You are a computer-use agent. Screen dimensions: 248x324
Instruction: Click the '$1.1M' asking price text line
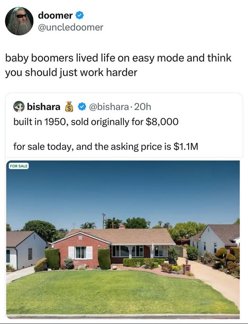tap(106, 147)
